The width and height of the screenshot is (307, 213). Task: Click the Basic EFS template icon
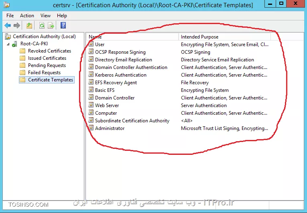pyautogui.click(x=91, y=90)
